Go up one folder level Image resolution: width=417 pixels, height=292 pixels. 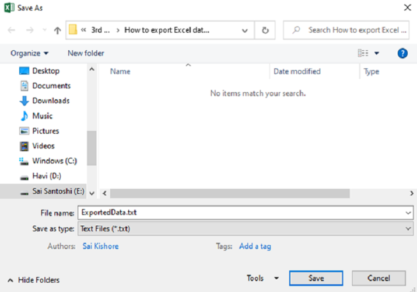[57, 30]
